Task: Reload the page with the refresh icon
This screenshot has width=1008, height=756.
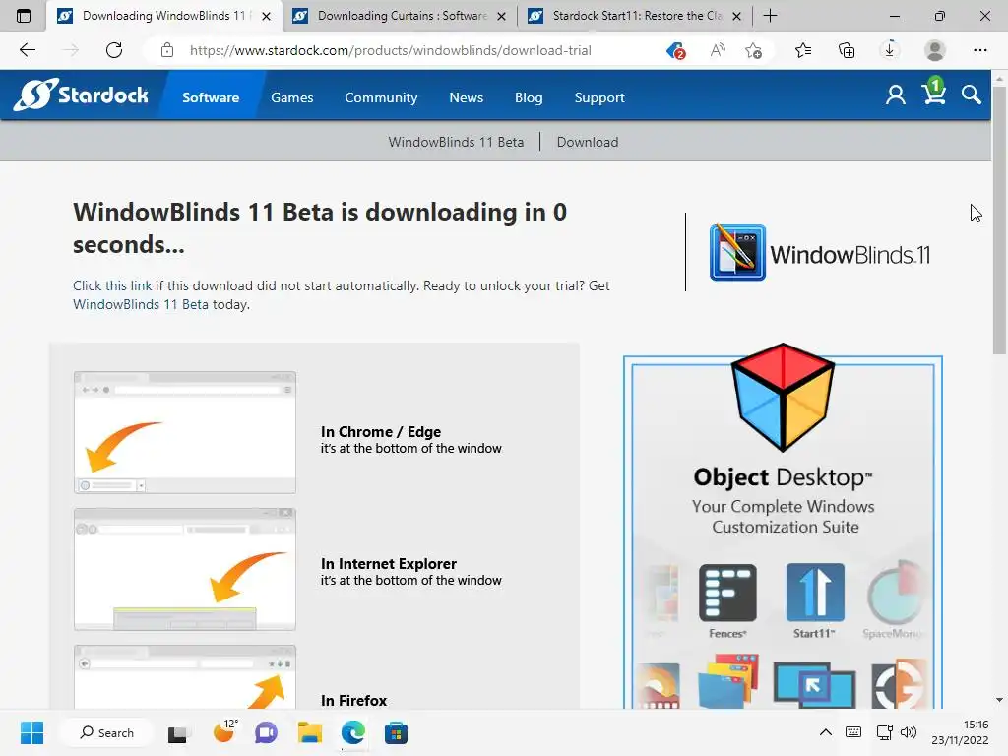Action: (114, 50)
